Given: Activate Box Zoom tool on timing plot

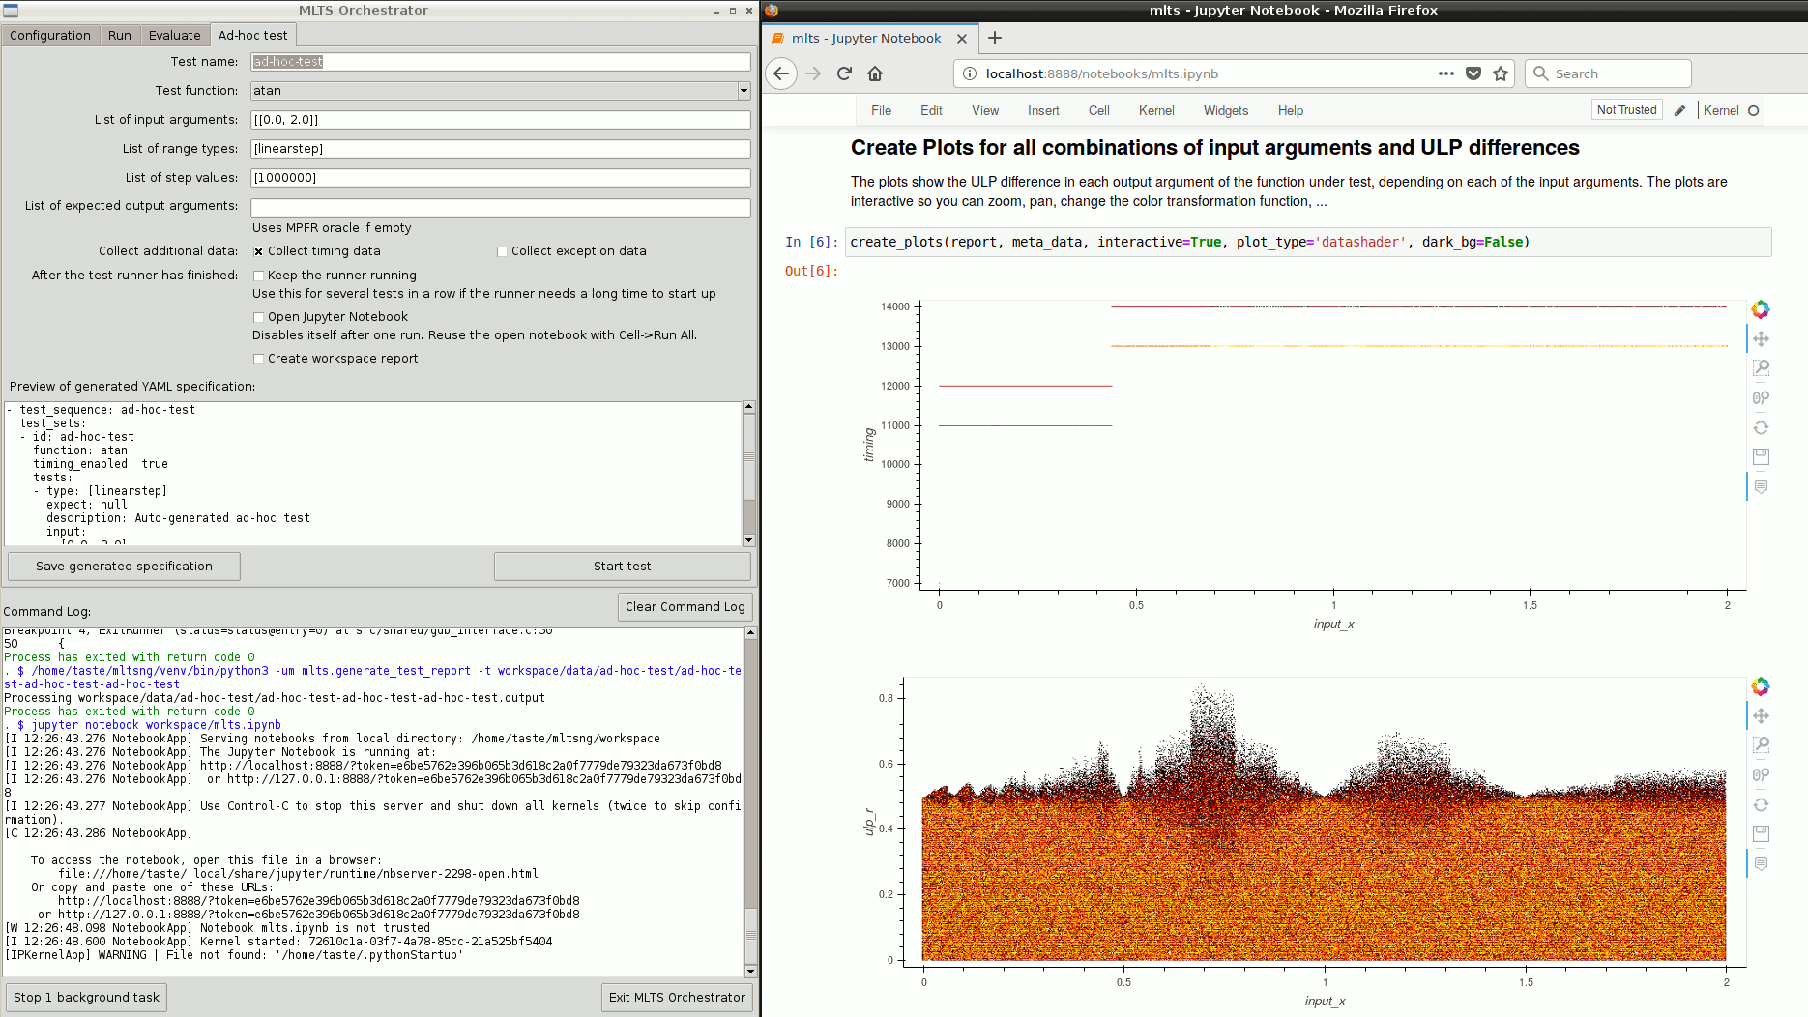Looking at the screenshot, I should 1761,368.
